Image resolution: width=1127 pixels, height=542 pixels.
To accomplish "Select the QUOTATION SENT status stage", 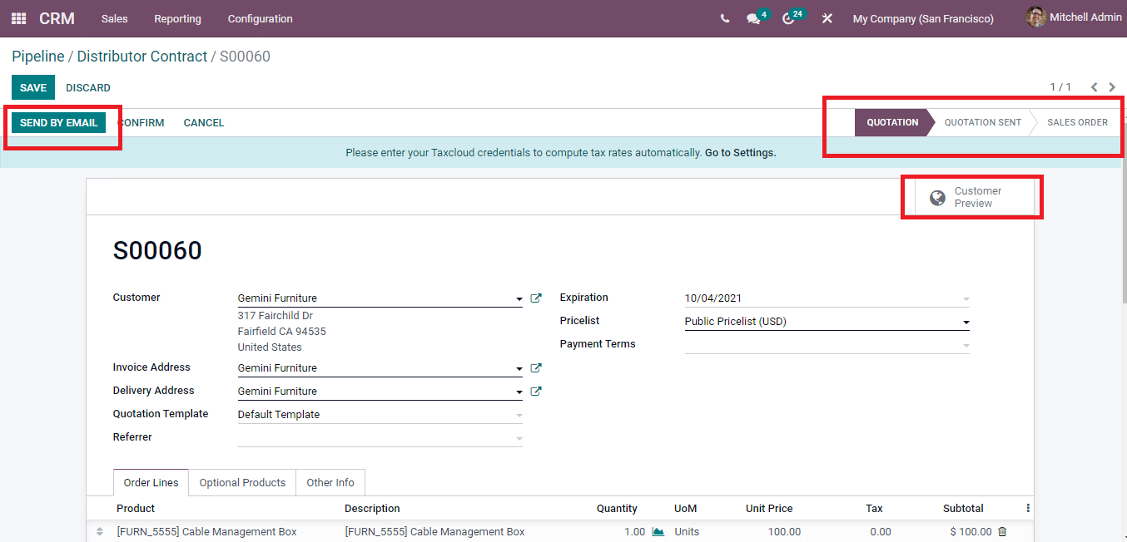I will [982, 122].
